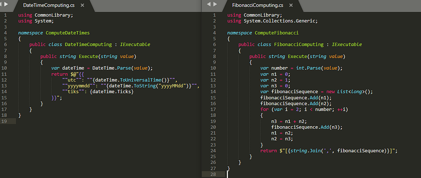The width and height of the screenshot is (421, 178).
Task: Click 'var fibonacciSequence' declaration on line 14
Action: [289, 92]
